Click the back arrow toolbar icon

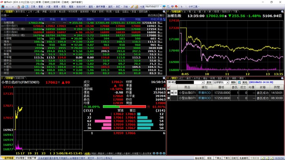coord(8,7)
